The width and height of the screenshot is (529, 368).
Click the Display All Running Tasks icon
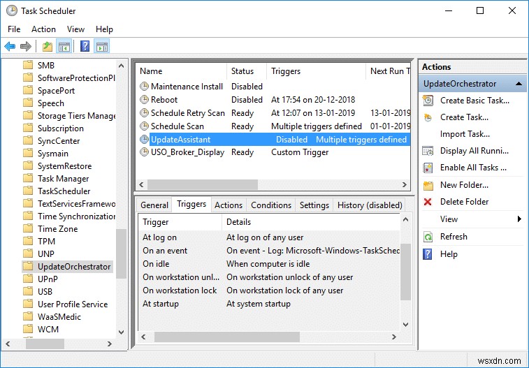tap(428, 151)
